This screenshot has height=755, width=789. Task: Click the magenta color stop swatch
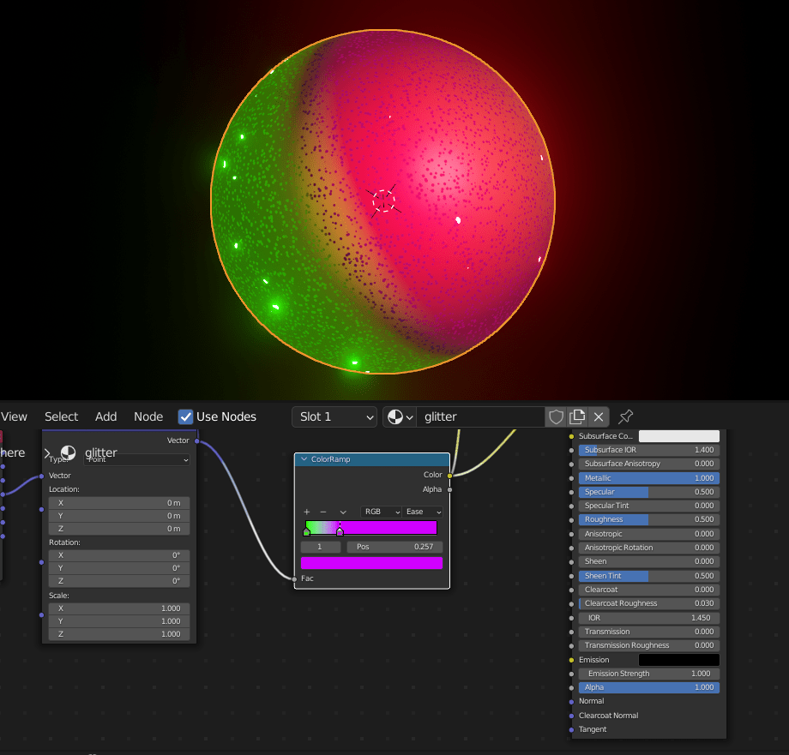pos(371,563)
